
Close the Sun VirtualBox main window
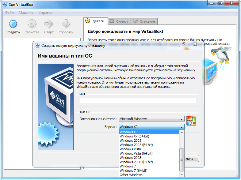coord(231,3)
